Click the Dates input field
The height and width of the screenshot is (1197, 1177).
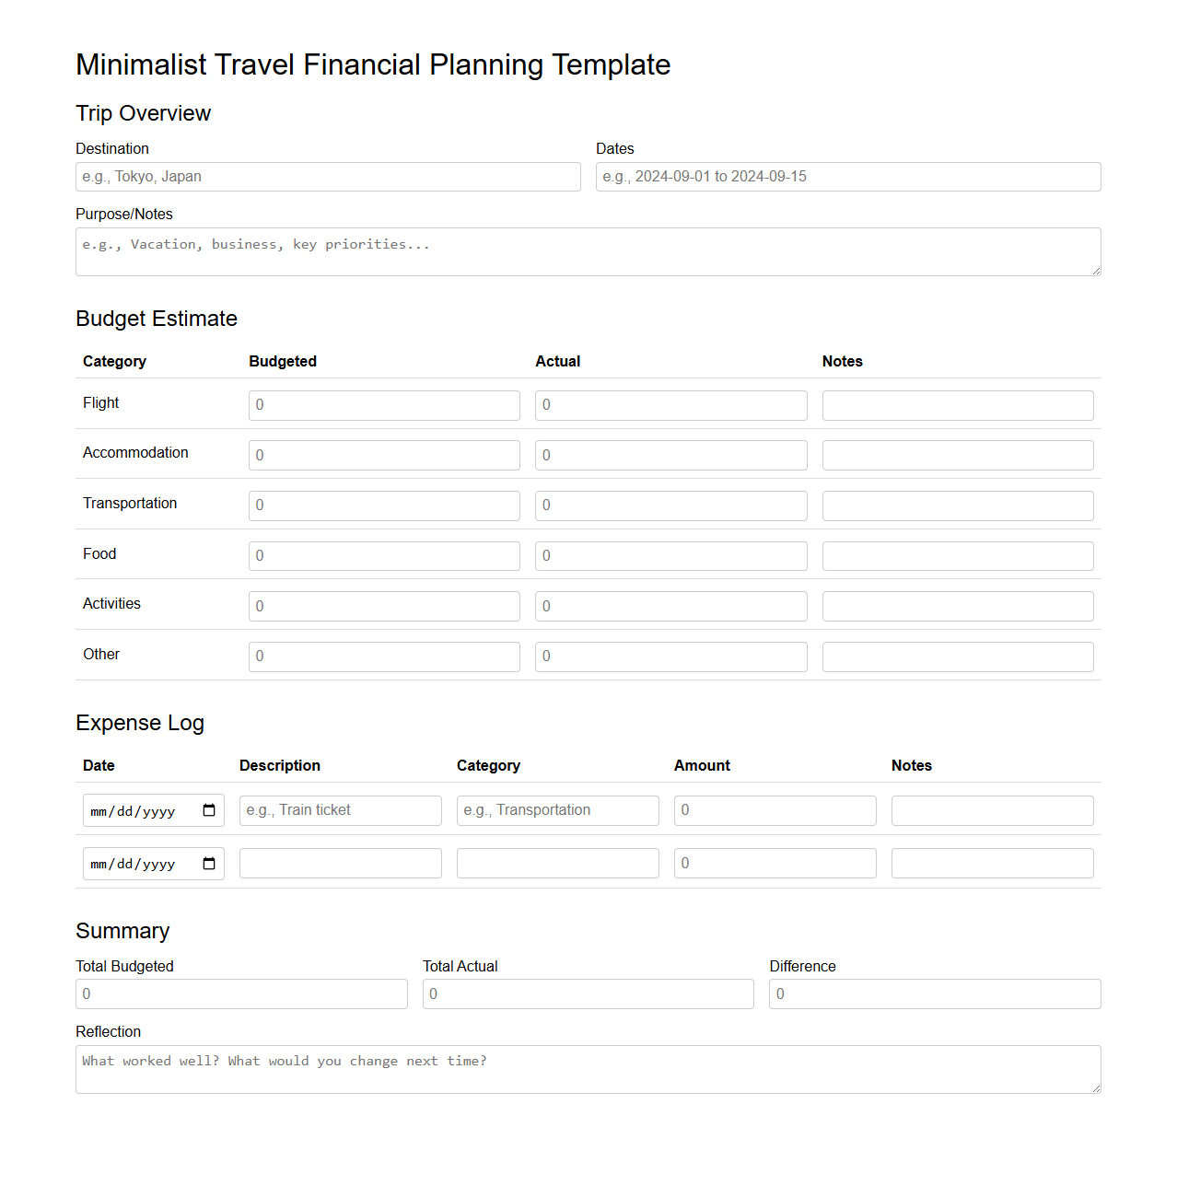(846, 177)
